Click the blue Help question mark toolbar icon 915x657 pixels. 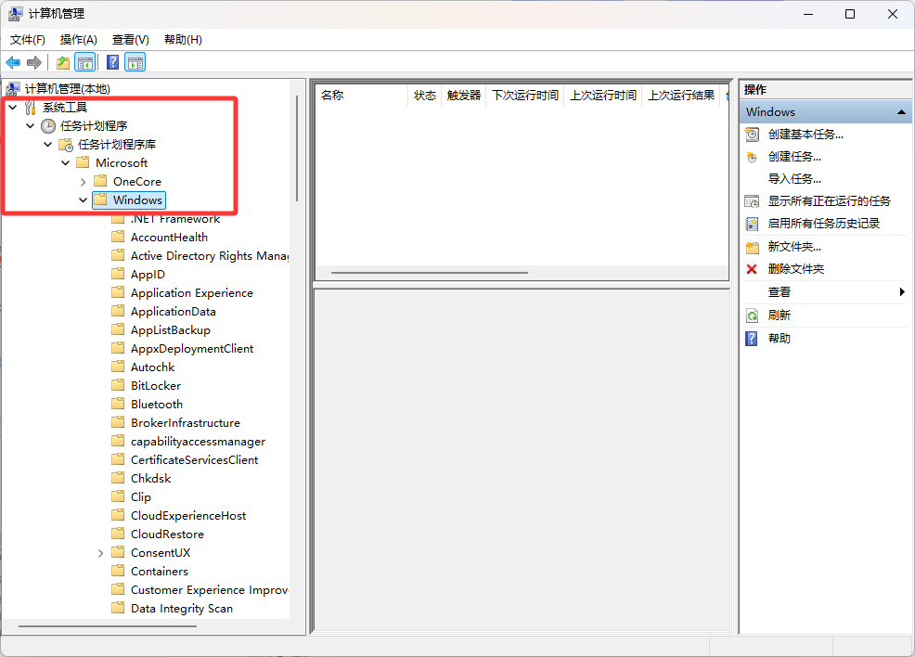(112, 62)
